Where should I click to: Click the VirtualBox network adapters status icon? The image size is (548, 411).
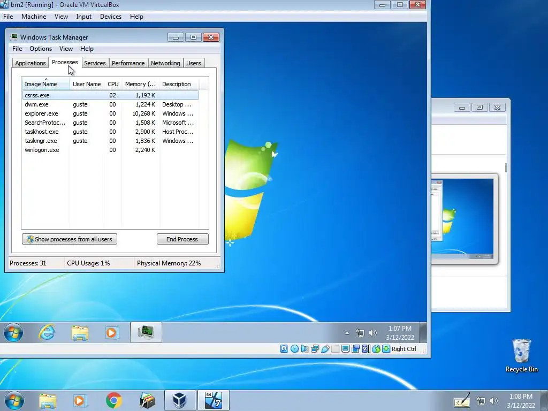tap(315, 349)
